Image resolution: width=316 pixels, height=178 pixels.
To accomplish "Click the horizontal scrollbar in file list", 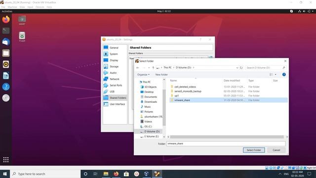I will (x=227, y=137).
